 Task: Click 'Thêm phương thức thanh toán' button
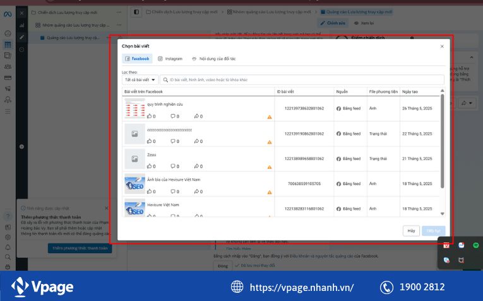coord(80,248)
